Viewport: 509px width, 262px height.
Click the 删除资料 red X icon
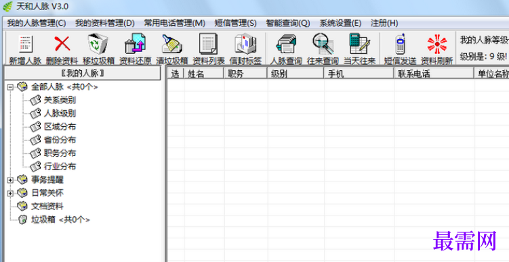point(62,44)
